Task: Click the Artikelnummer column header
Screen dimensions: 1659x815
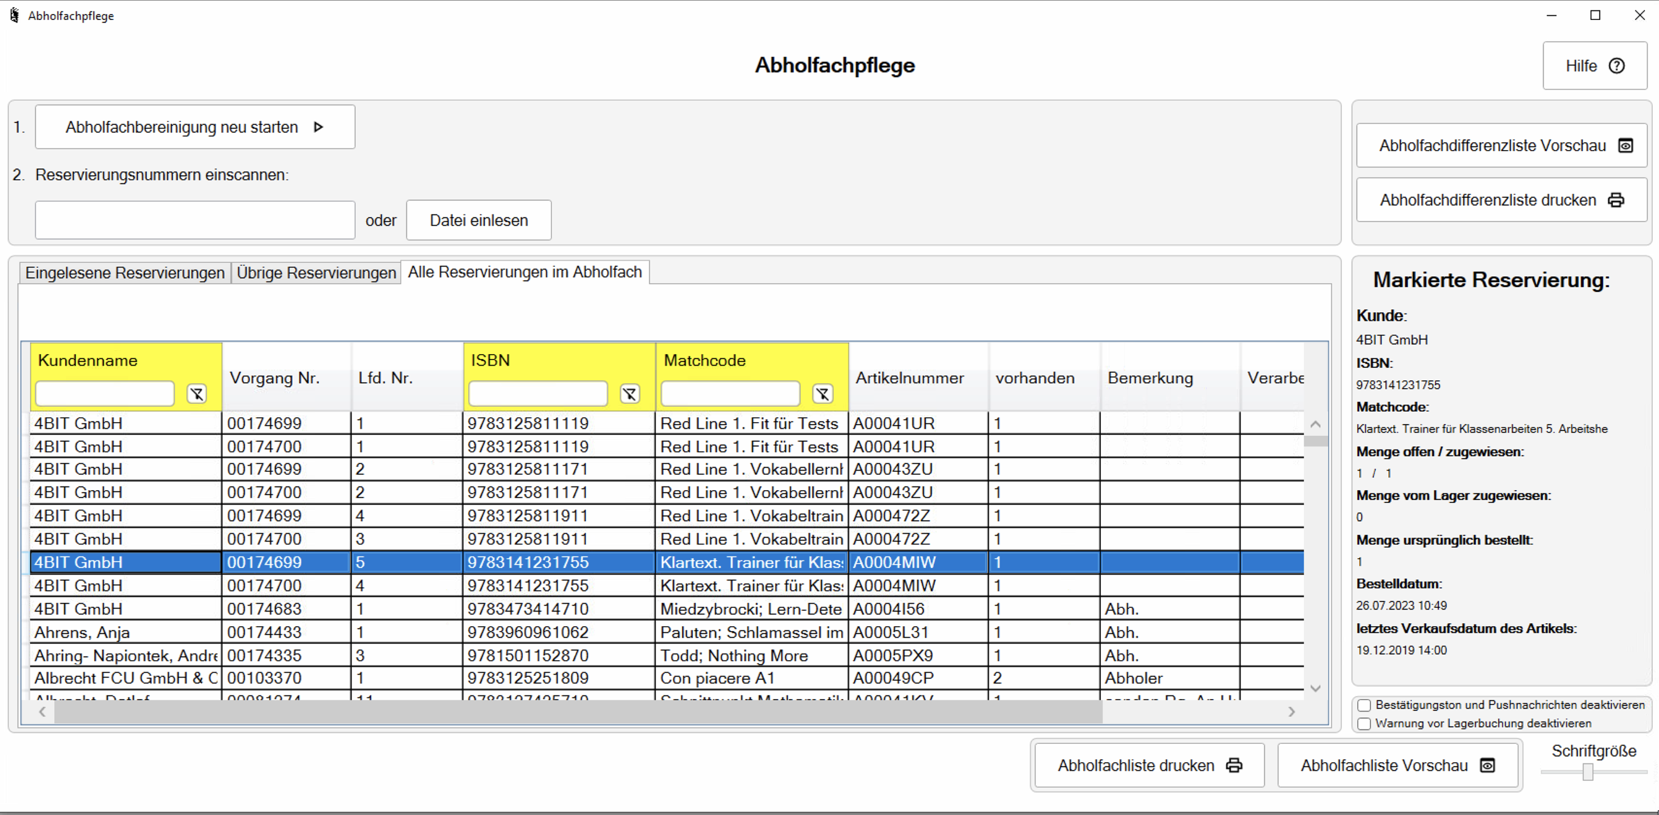Action: point(919,378)
